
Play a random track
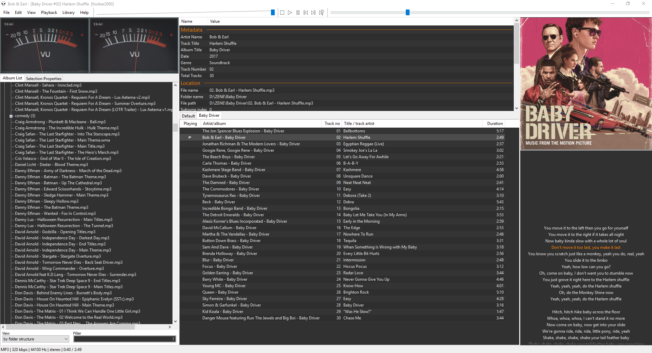[x=322, y=13]
